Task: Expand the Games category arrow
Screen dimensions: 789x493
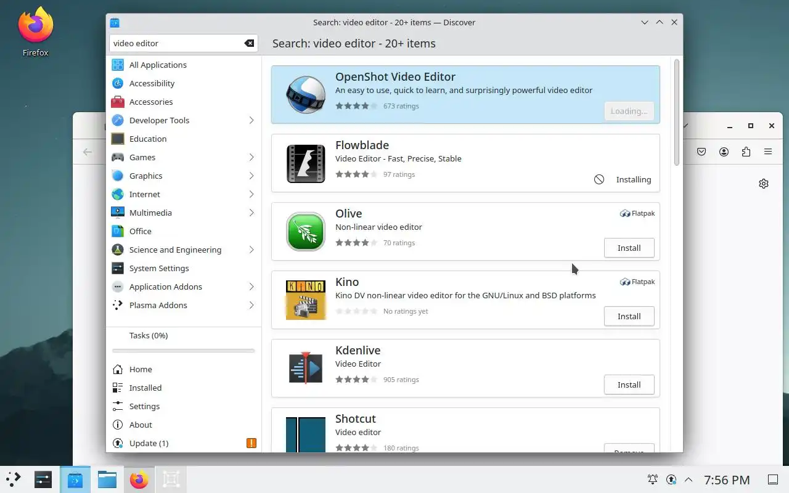Action: (251, 157)
